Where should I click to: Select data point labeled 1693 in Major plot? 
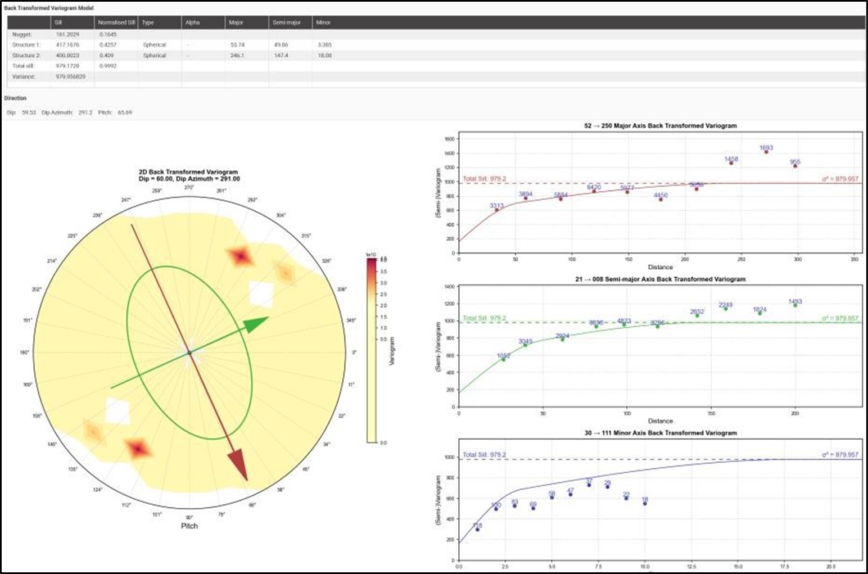(766, 152)
